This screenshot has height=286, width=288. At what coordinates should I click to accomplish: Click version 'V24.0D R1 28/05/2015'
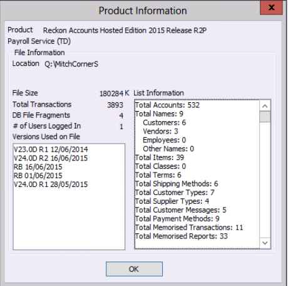point(51,184)
